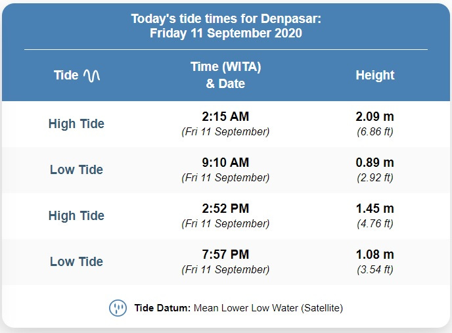The image size is (452, 333).
Task: Click the 9:10 AM Low Tide label
Action: tap(76, 169)
